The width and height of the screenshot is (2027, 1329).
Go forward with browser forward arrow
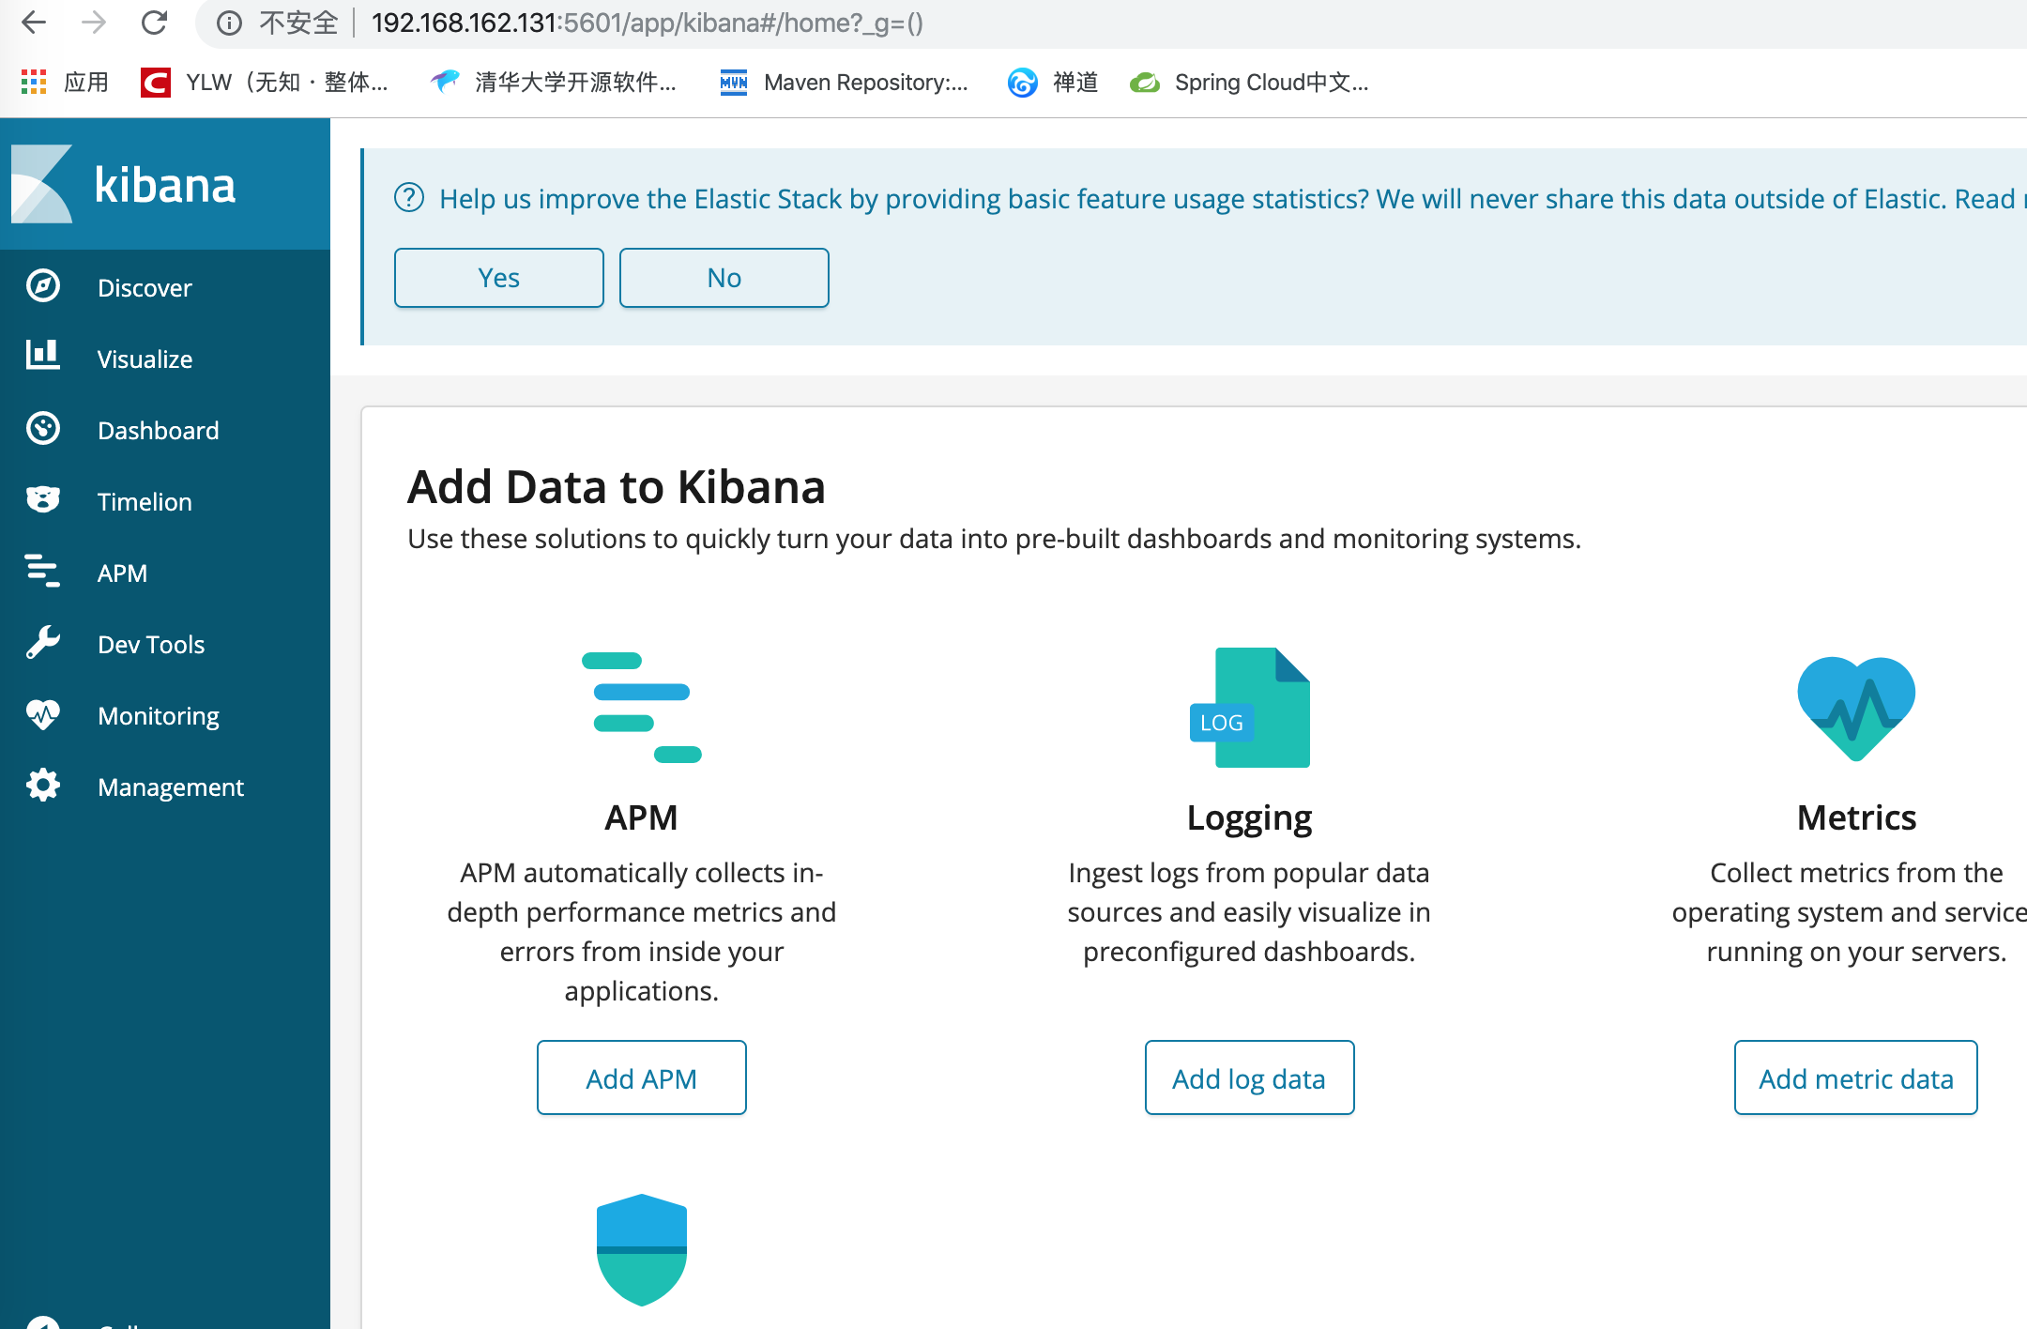click(x=94, y=23)
